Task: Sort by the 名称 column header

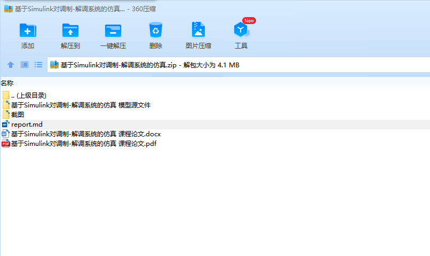Action: coord(7,83)
